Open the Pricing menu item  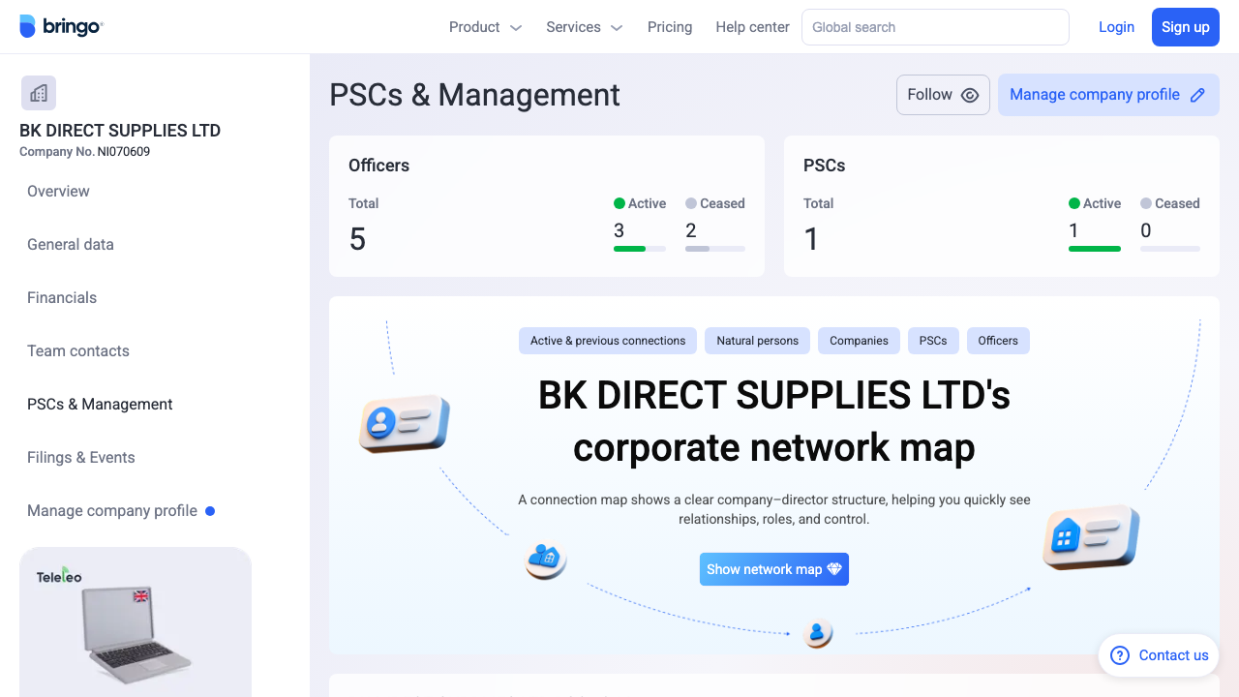(670, 27)
